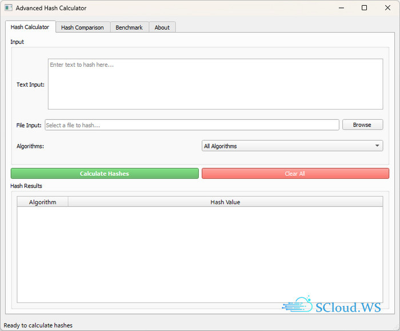Focus the 'Enter text to hash here' box

215,84
